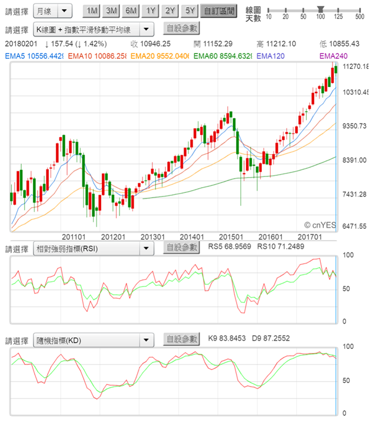Open the 月線 period dropdown
Image resolution: width=372 pixels, height=423 pixels.
pyautogui.click(x=52, y=11)
